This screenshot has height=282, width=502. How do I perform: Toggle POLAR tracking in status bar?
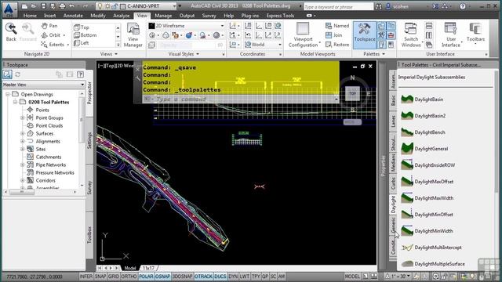click(x=146, y=277)
